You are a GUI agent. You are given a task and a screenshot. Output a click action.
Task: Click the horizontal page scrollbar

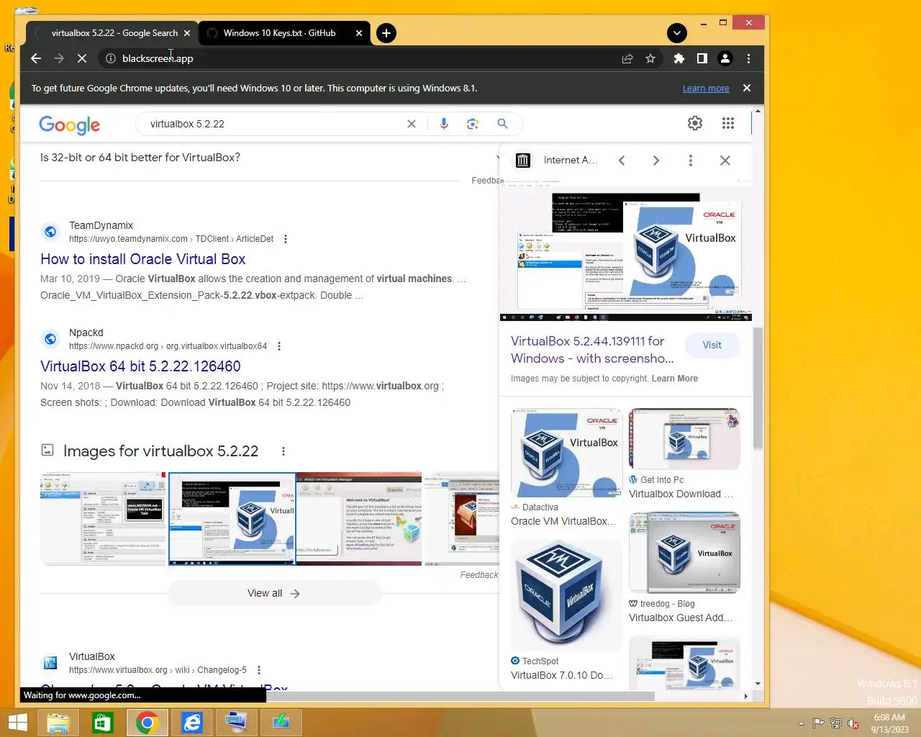pyautogui.click(x=460, y=696)
